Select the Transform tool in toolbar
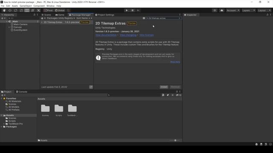The height and width of the screenshot is (153, 273). (x=33, y=10)
